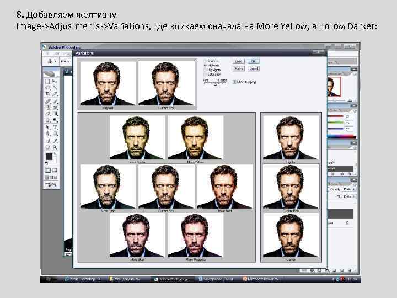Click the More Magenta thumbnail

click(x=196, y=235)
